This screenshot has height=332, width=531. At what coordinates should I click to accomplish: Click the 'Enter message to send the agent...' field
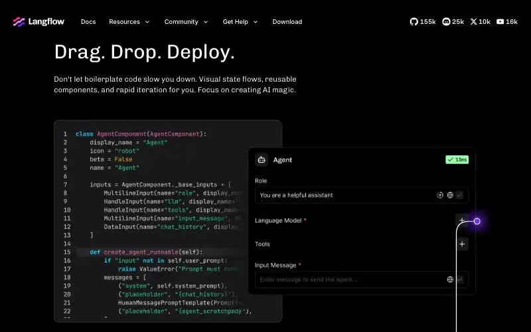(362, 280)
